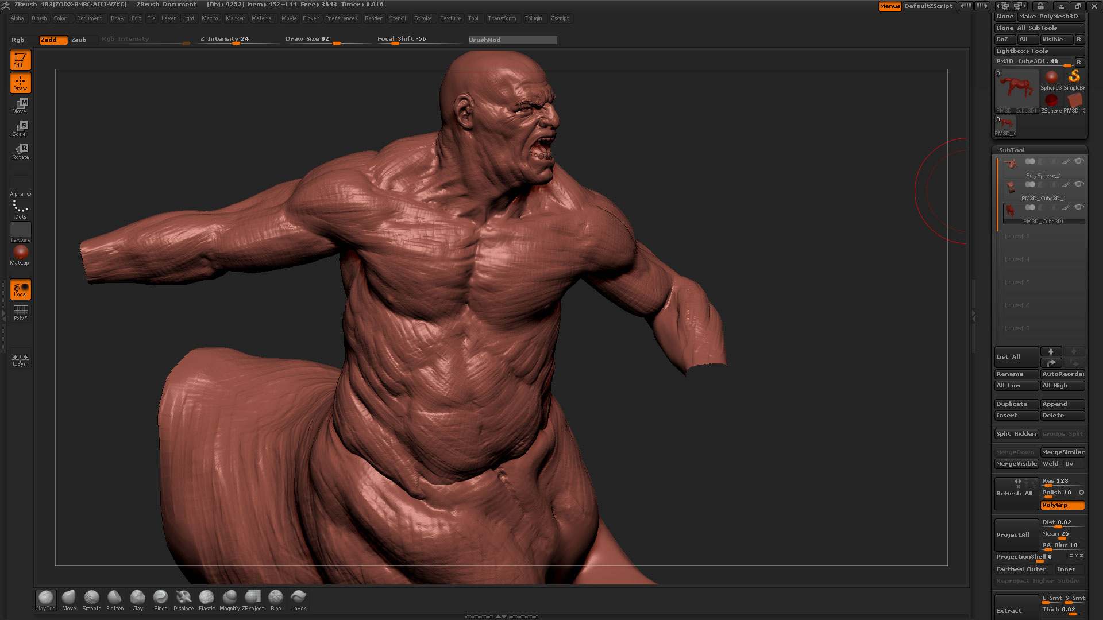Open the Zplugin menu
Screen dimensions: 1103x620
click(533, 18)
